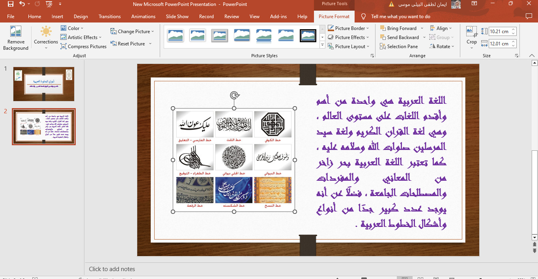
Task: Save the presentation from the Quick Access Toolbar
Action: click(11, 4)
